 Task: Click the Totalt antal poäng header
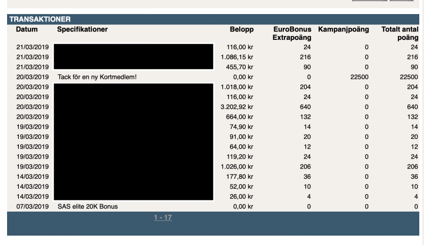400,33
